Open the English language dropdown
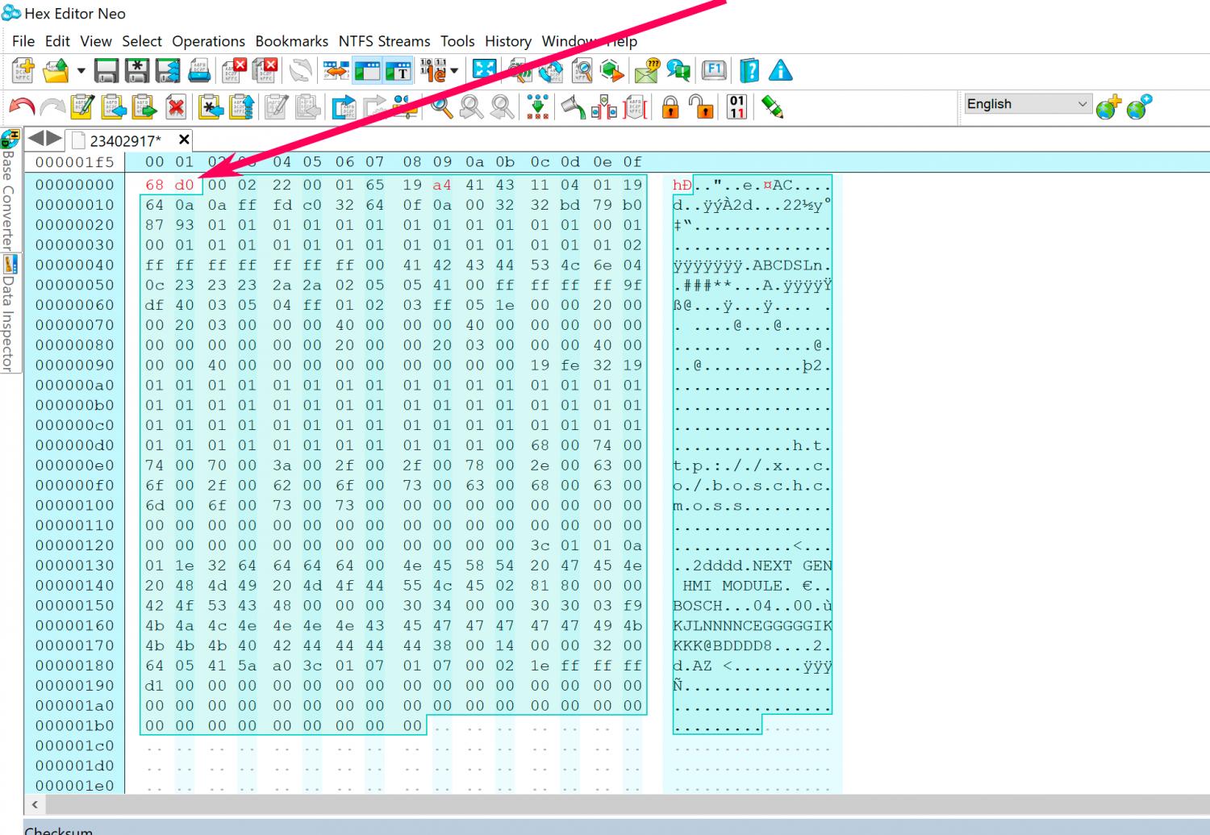The image size is (1210, 835). (x=1028, y=103)
